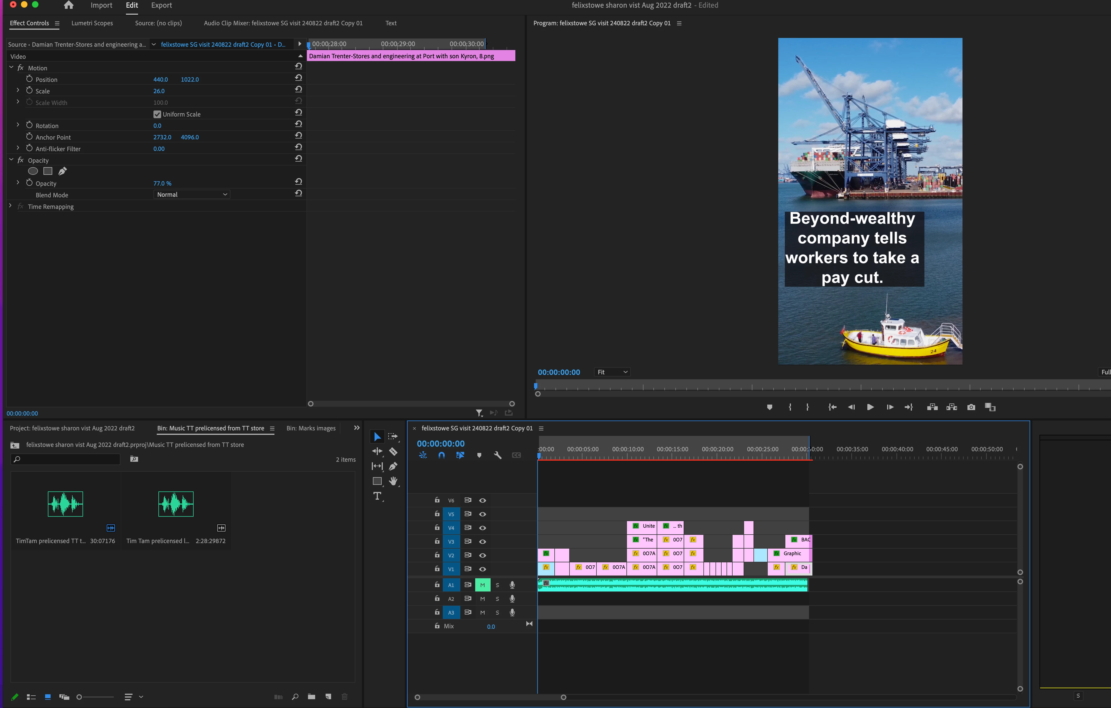Expand the Time Remapping effect
Image resolution: width=1111 pixels, height=708 pixels.
11,206
